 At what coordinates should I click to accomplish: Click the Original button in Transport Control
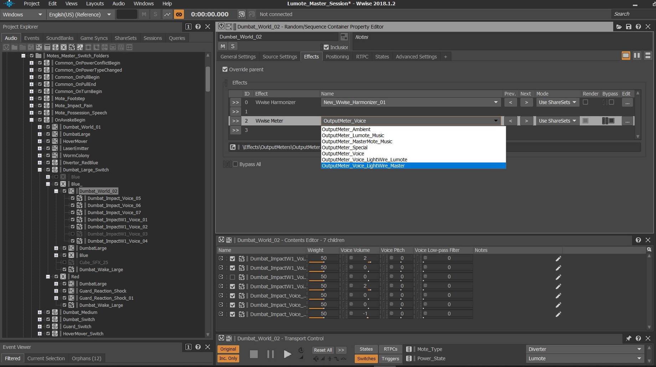[x=228, y=349]
